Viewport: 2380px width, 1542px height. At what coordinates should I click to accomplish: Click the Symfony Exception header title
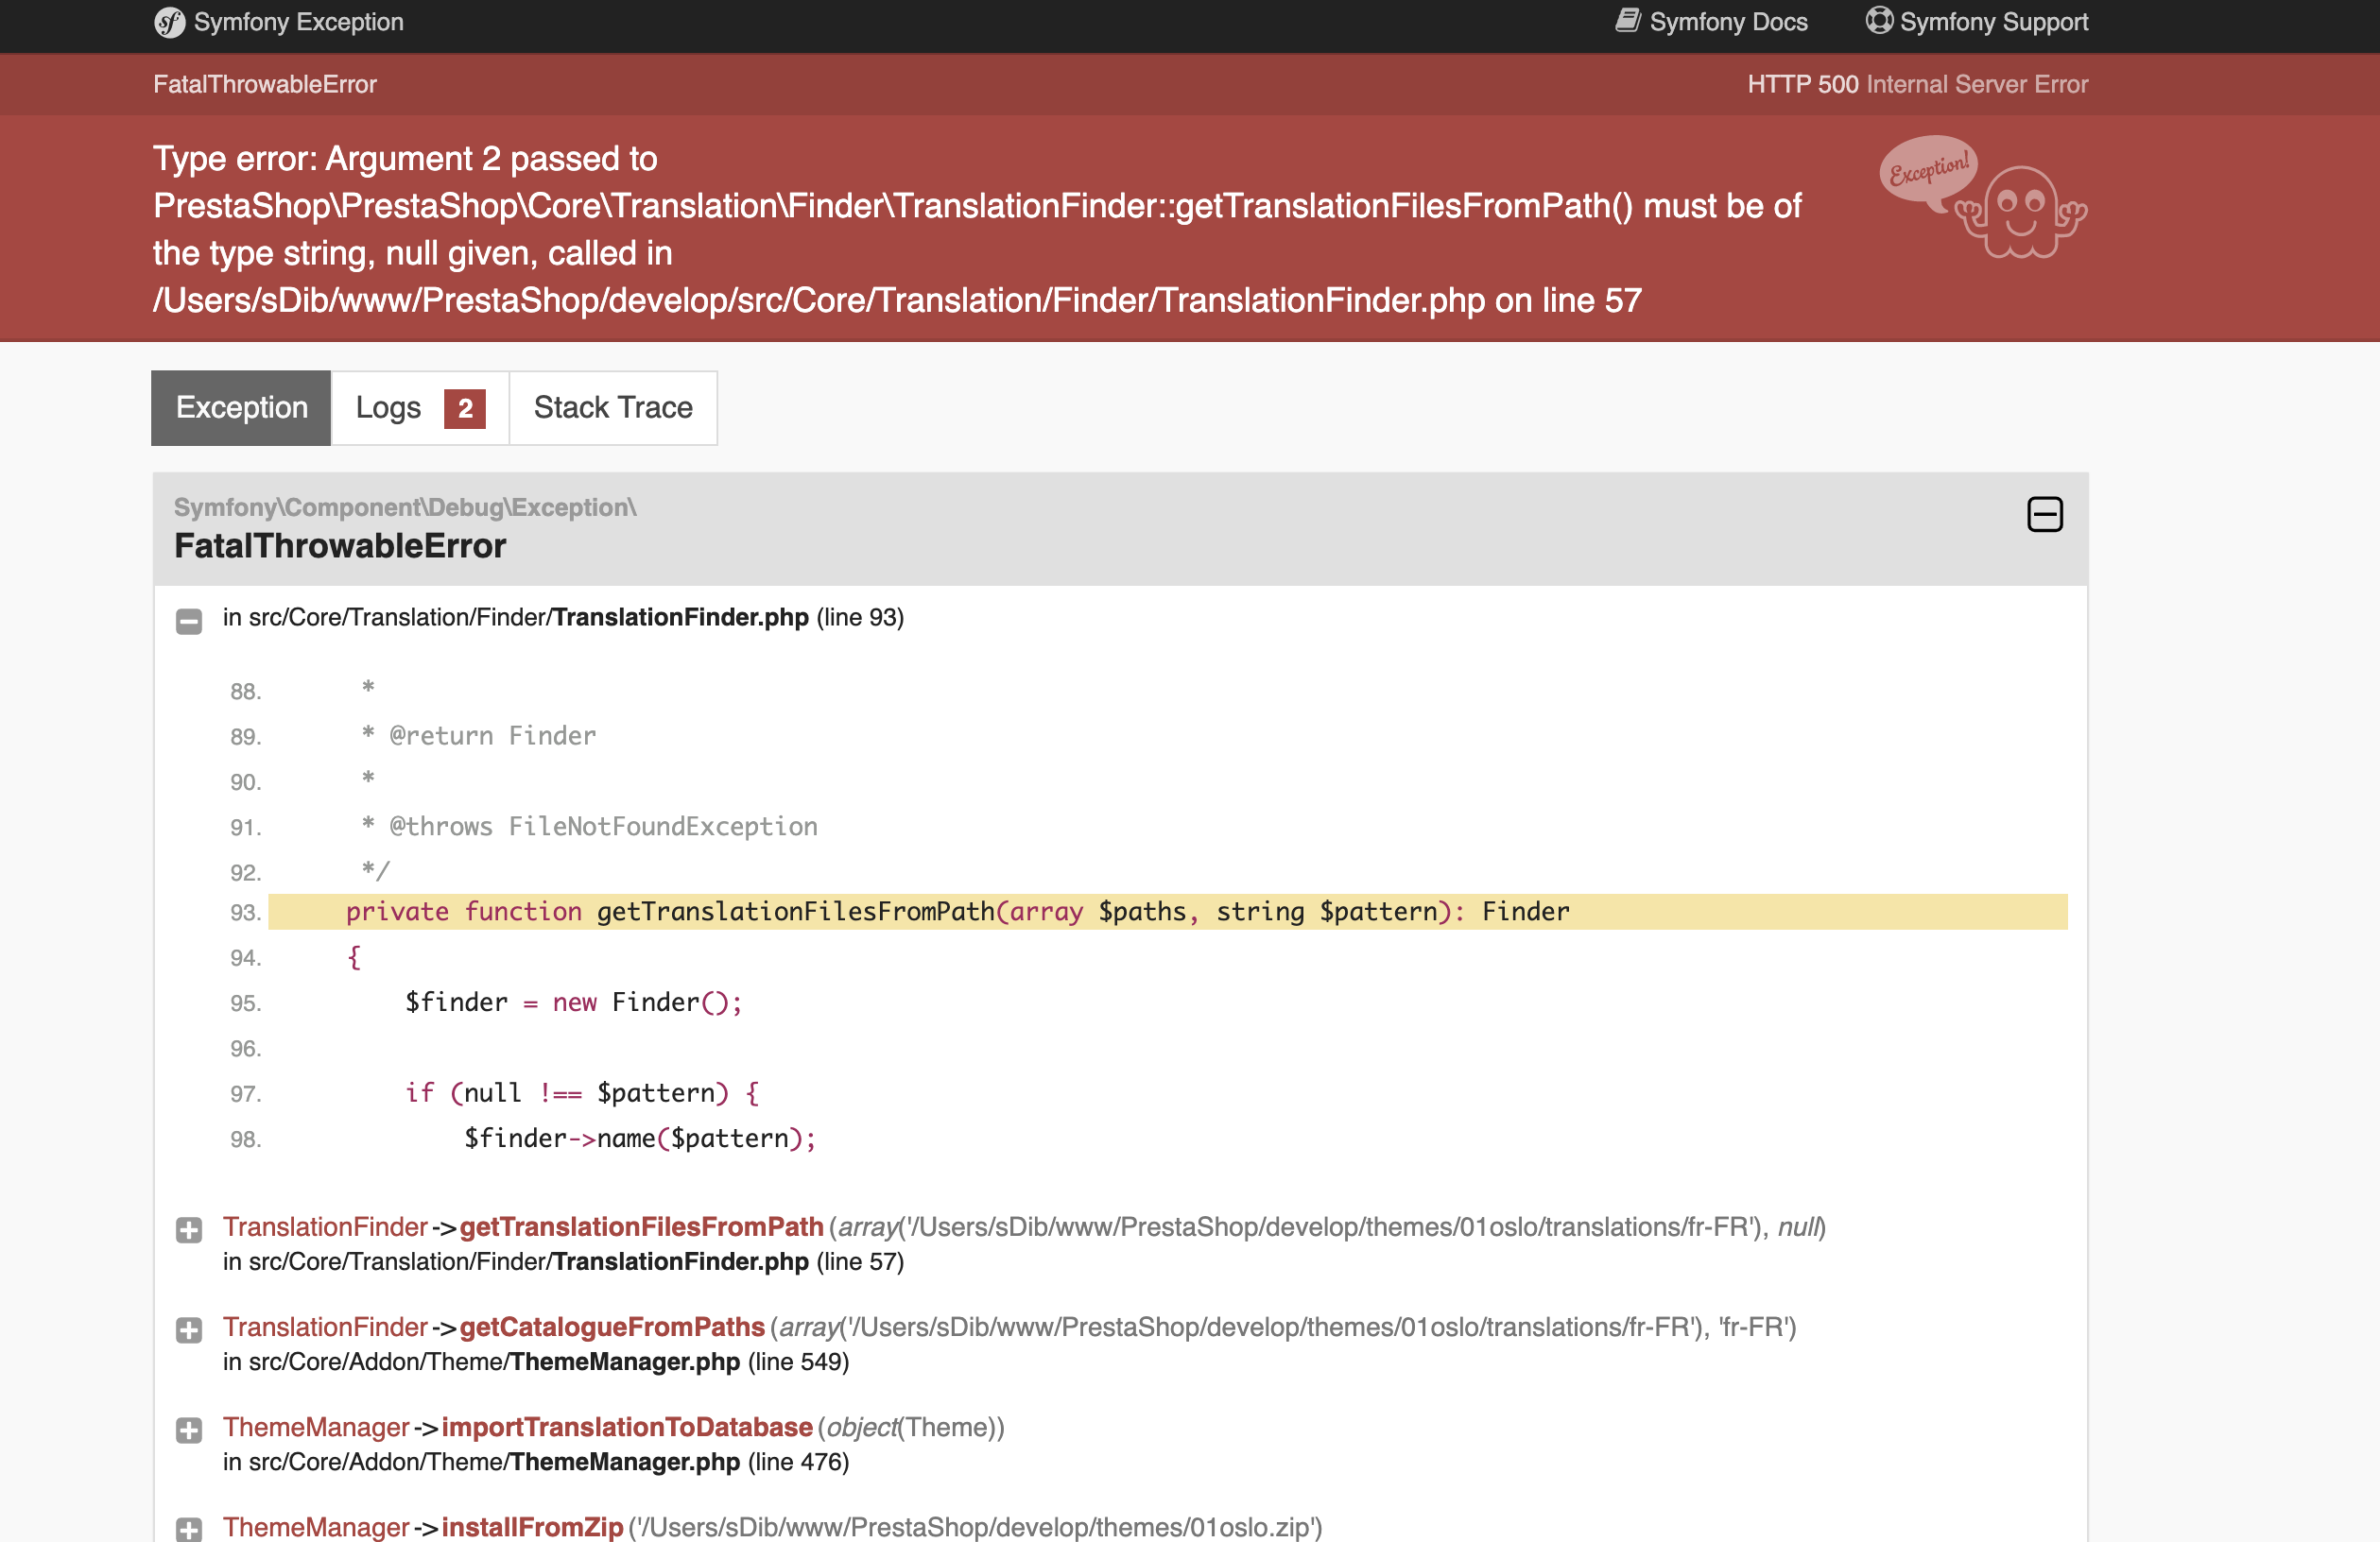click(298, 22)
